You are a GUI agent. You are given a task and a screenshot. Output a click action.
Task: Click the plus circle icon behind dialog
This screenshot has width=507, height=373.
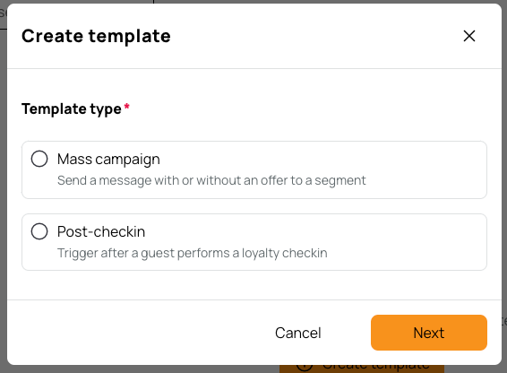(x=305, y=369)
